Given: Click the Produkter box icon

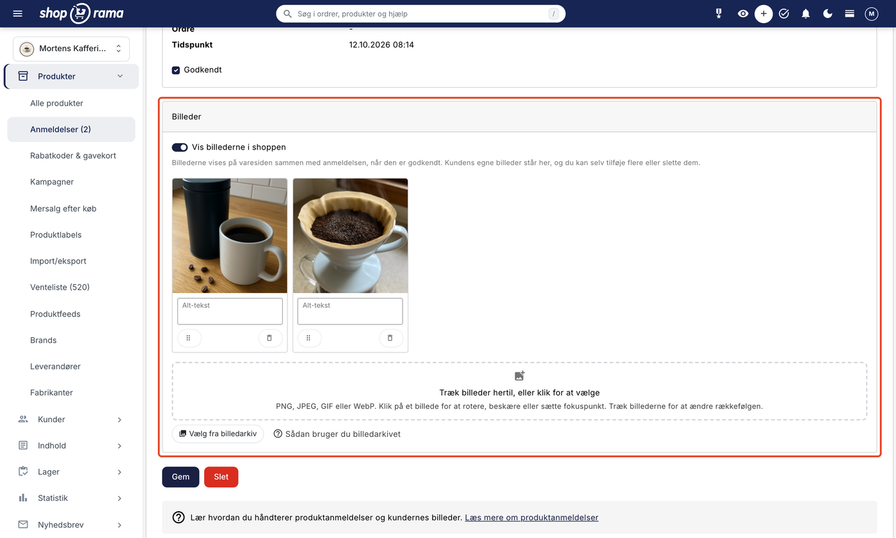Looking at the screenshot, I should coord(23,76).
